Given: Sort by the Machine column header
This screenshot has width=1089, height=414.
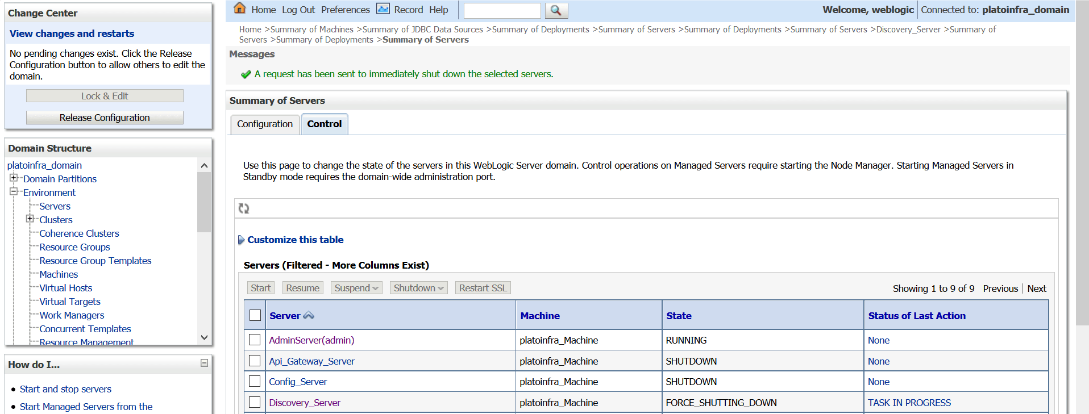Looking at the screenshot, I should [540, 316].
